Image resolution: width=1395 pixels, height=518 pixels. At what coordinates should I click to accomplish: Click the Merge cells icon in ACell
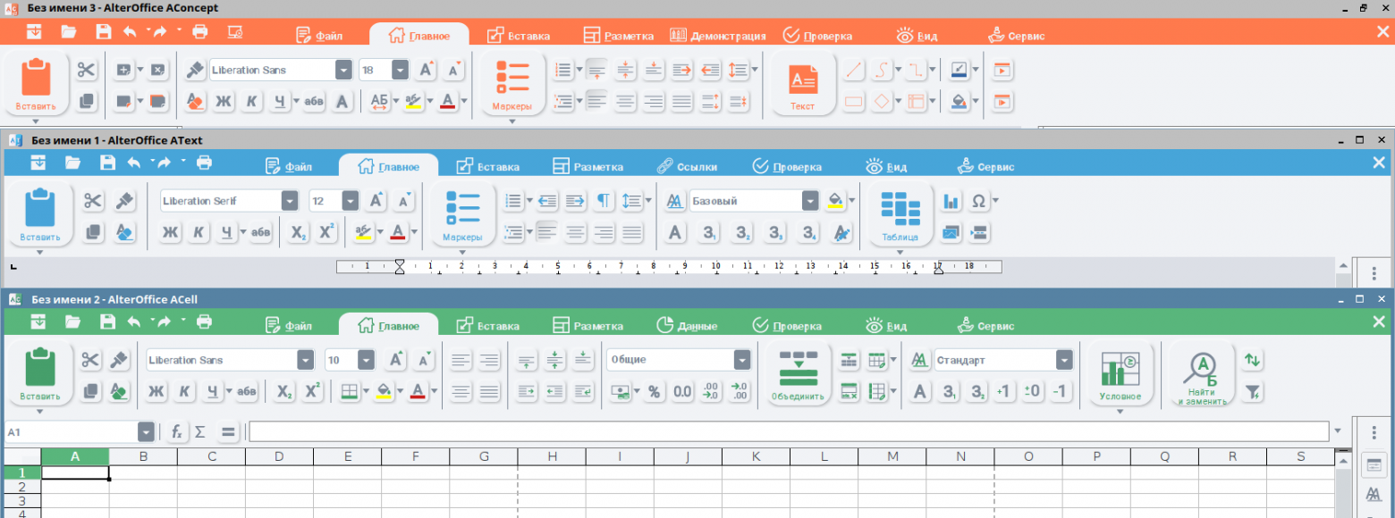[797, 373]
